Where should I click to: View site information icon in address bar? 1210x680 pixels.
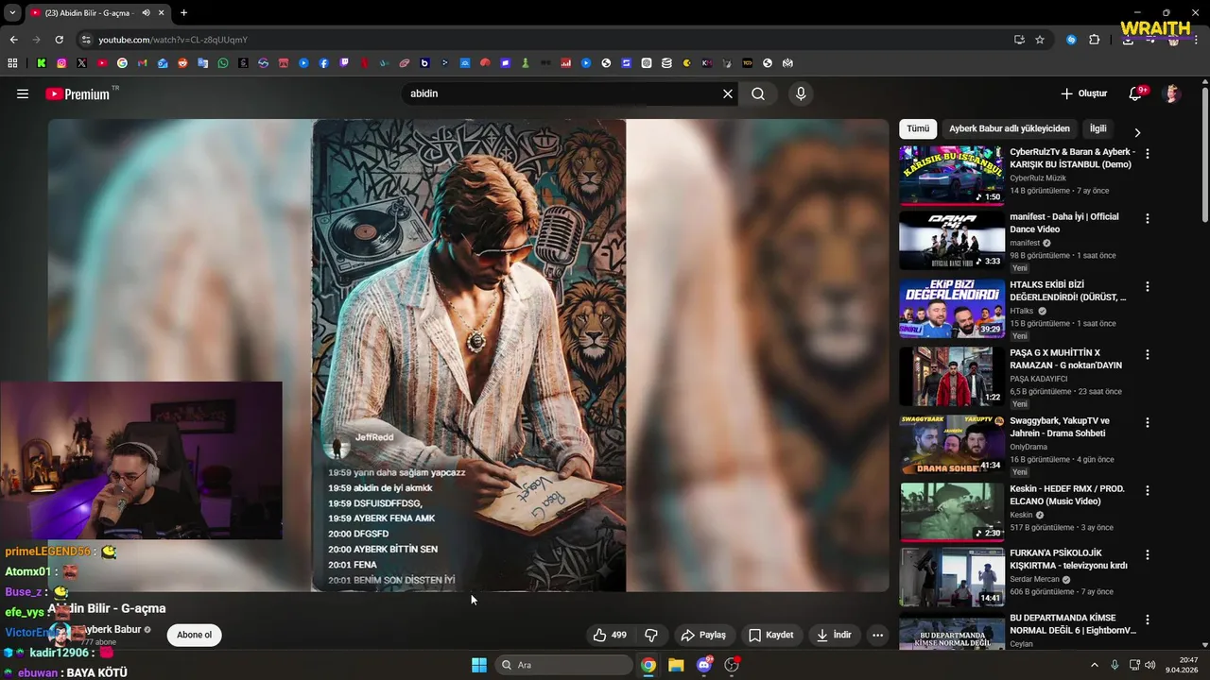coord(86,40)
